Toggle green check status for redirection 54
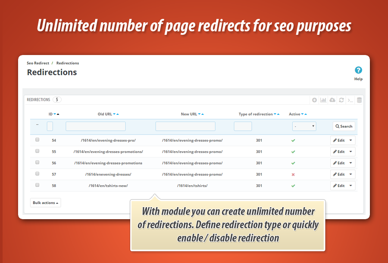Image resolution: width=388 pixels, height=263 pixels. click(293, 140)
